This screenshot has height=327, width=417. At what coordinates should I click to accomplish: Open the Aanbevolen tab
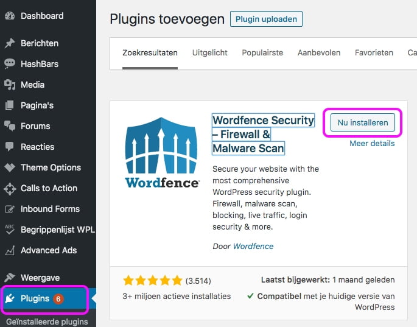tap(319, 53)
